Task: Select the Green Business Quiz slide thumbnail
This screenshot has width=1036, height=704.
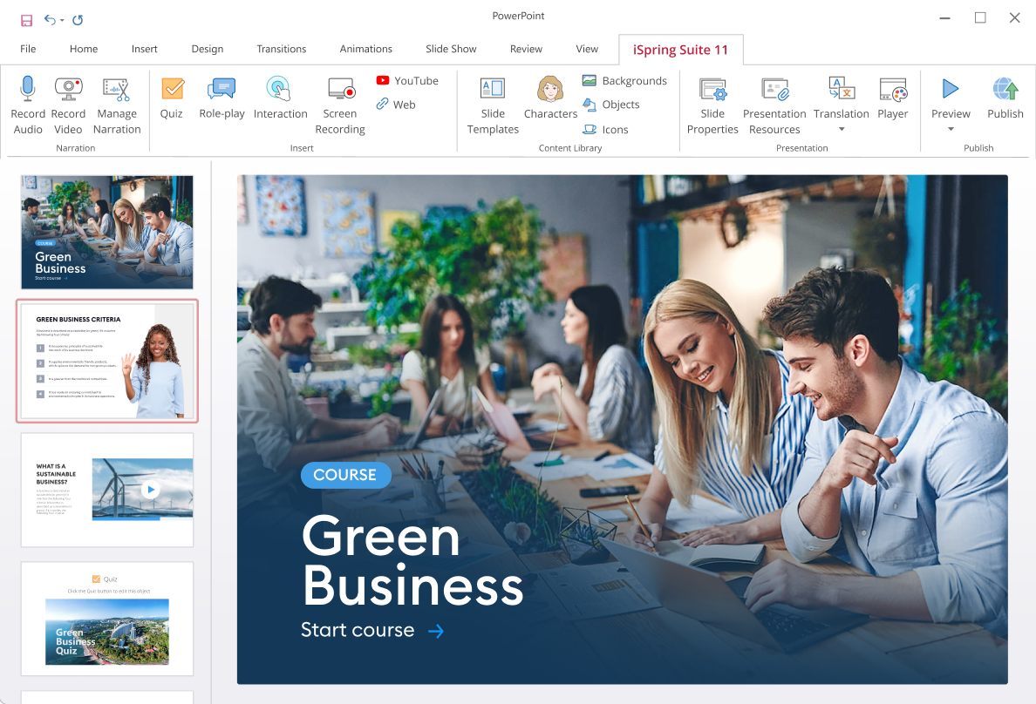Action: coord(106,619)
